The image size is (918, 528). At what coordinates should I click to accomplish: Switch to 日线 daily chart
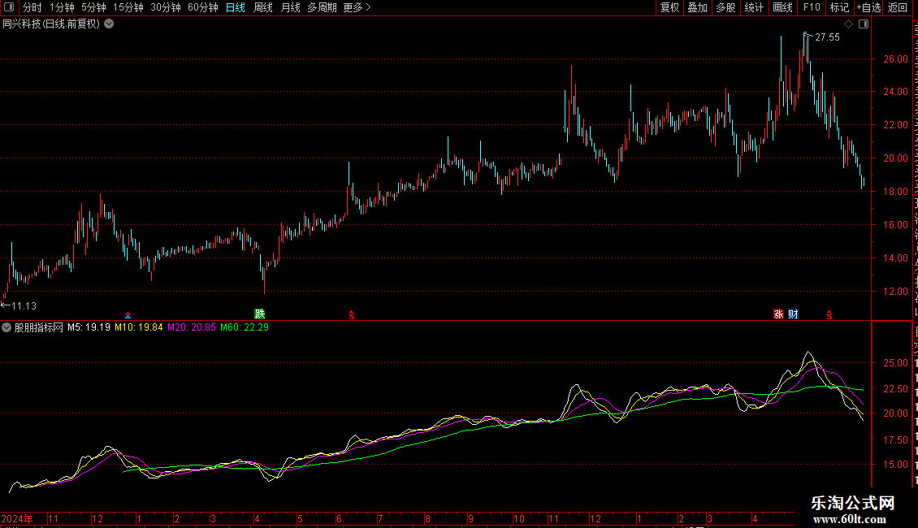(236, 7)
